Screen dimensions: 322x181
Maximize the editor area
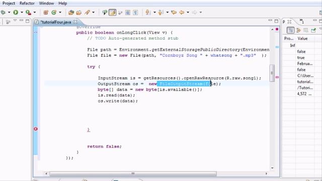[x=276, y=21]
